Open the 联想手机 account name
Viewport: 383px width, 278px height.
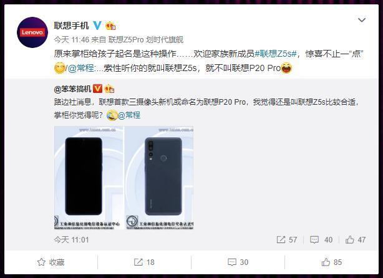71,26
